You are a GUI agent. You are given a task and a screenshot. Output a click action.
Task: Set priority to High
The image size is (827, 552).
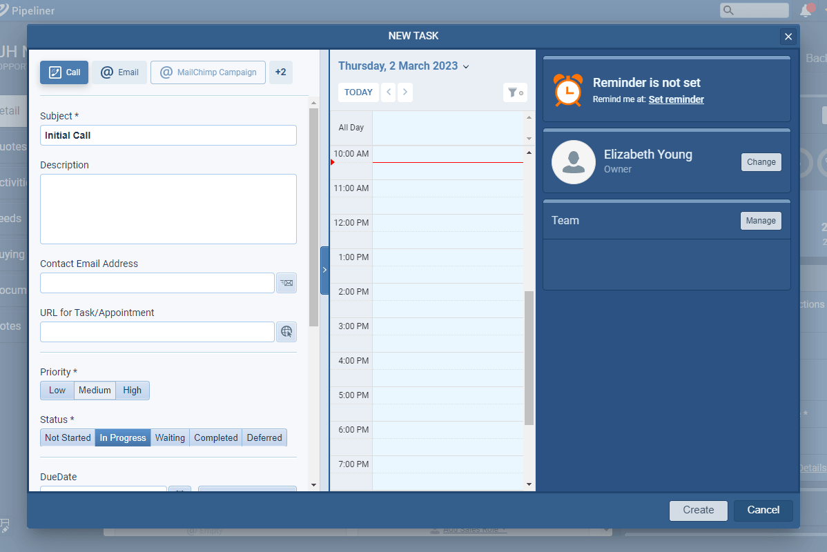click(x=132, y=391)
